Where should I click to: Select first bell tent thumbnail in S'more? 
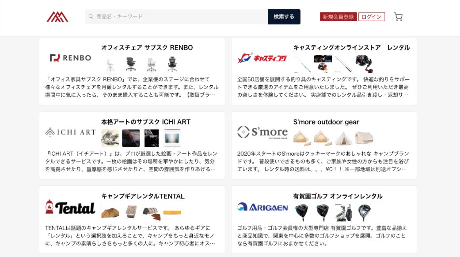click(x=302, y=138)
